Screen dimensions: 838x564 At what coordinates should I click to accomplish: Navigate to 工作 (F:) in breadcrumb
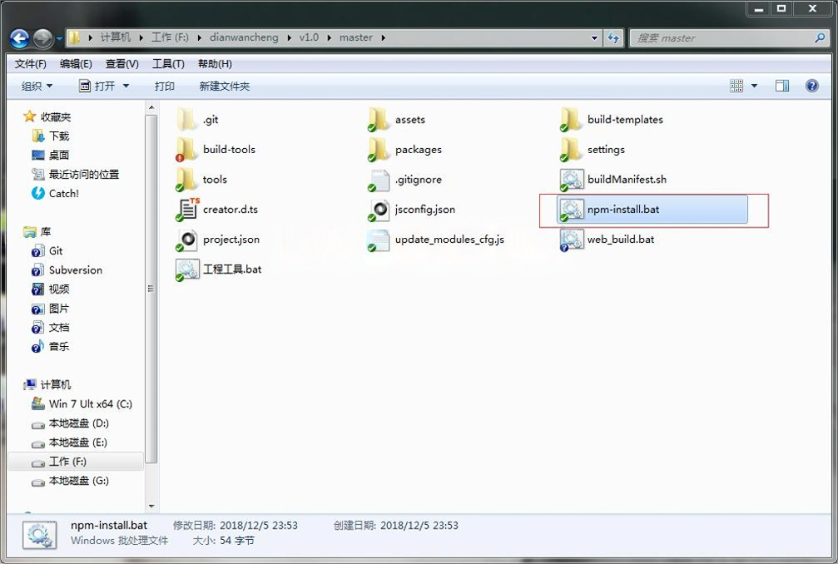click(x=170, y=37)
